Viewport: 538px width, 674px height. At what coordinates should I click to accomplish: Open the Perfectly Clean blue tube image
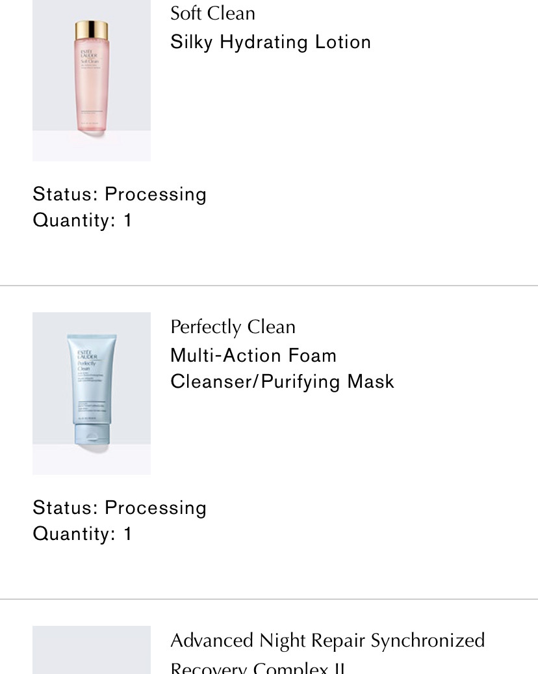(x=92, y=393)
